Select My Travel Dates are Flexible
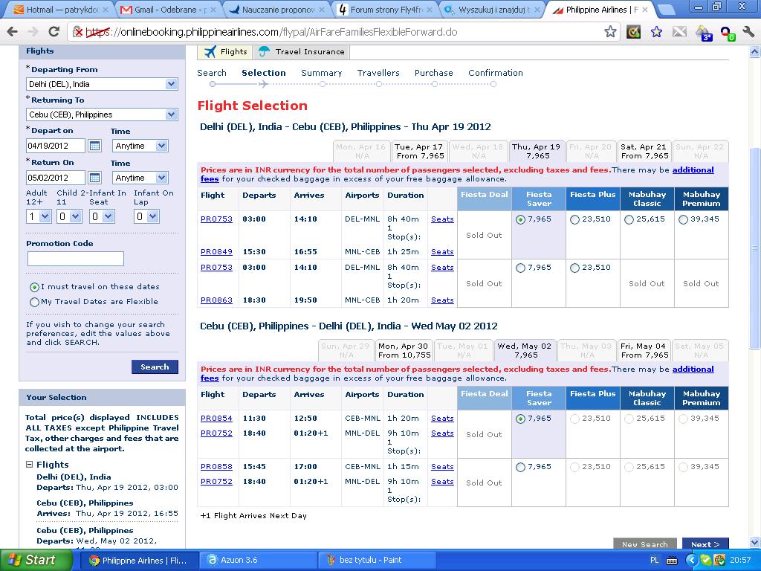The height and width of the screenshot is (571, 761). pyautogui.click(x=34, y=302)
